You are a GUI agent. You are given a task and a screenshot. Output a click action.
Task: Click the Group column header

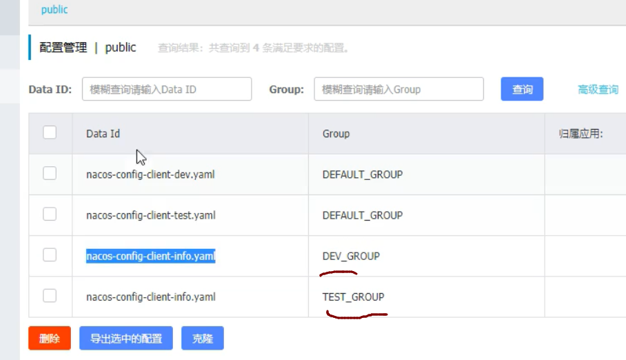tap(336, 134)
